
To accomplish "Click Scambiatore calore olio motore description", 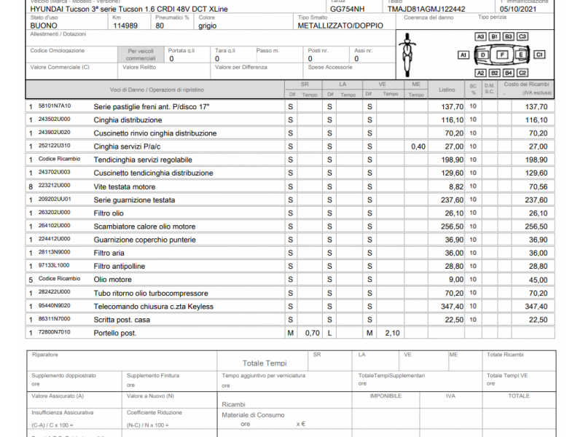I will click(144, 227).
